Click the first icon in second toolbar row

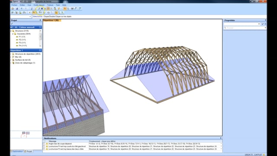coord(13,13)
